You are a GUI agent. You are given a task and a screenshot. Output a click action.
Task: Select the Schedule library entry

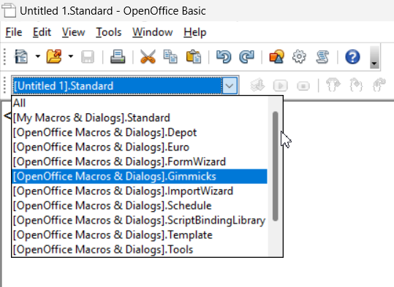tap(140, 205)
